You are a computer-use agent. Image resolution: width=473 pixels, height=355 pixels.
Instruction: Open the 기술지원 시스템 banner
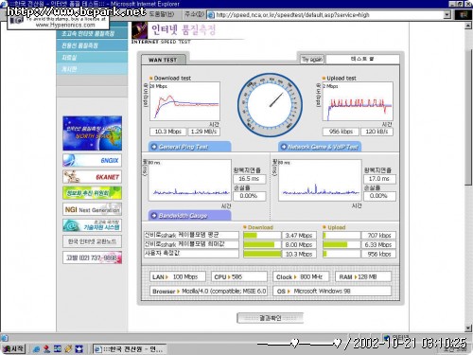point(92,225)
